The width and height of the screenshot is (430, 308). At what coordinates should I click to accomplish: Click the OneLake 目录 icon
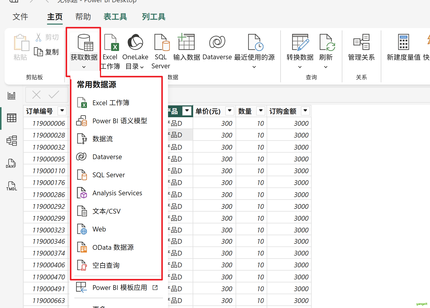click(x=135, y=42)
